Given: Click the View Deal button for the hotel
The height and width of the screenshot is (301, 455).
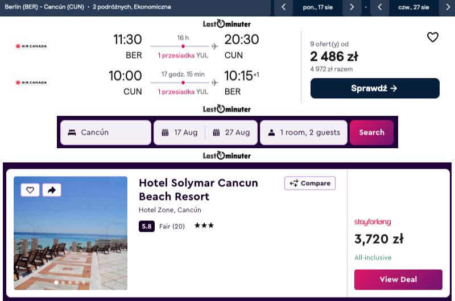Looking at the screenshot, I should [398, 279].
